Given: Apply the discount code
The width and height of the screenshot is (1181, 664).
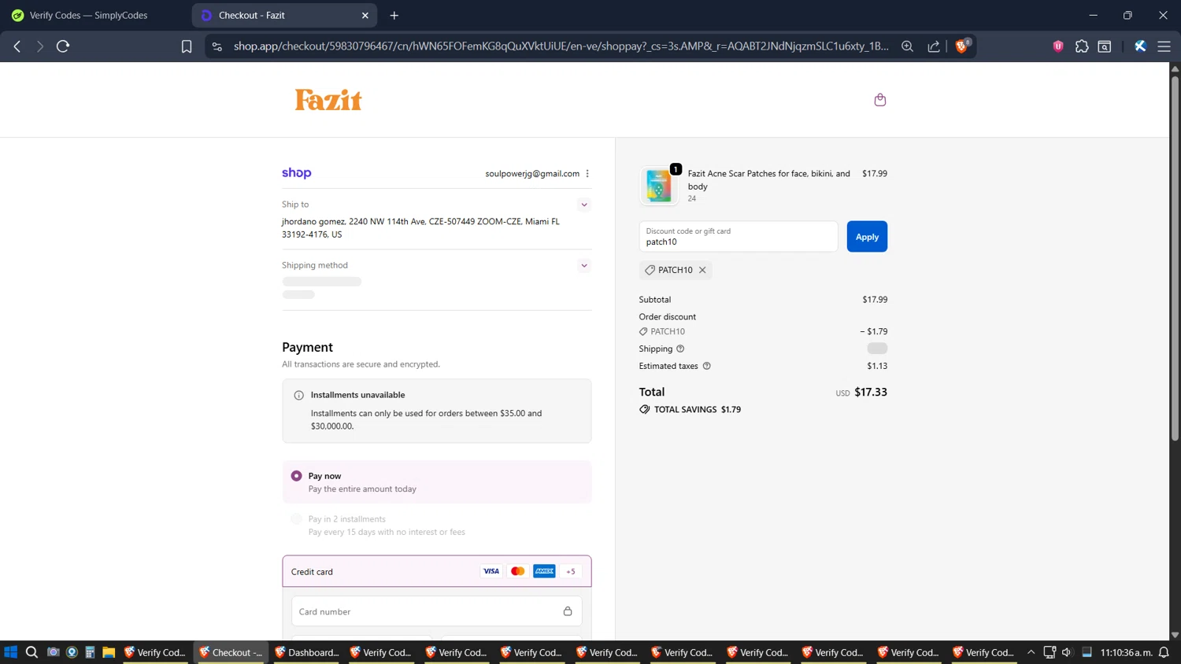Looking at the screenshot, I should click(x=867, y=237).
